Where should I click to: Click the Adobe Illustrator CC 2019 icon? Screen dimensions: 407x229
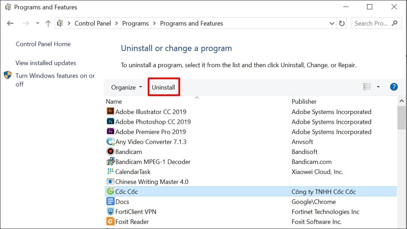pyautogui.click(x=110, y=111)
